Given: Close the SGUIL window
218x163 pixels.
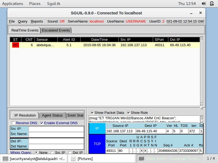Looking at the screenshot, I should (201, 13).
